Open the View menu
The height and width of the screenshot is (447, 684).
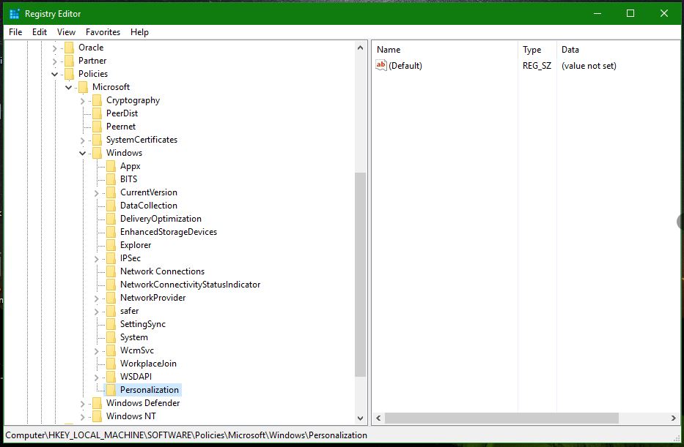[x=66, y=32]
